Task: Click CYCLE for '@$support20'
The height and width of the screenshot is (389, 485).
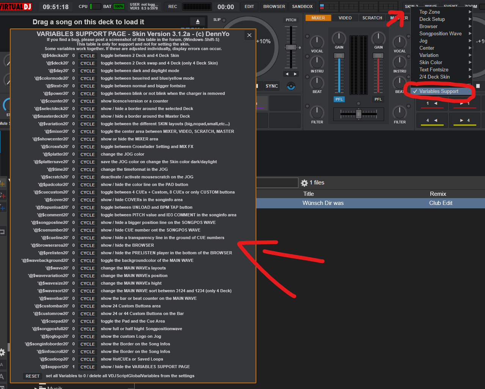Action: tap(88, 367)
